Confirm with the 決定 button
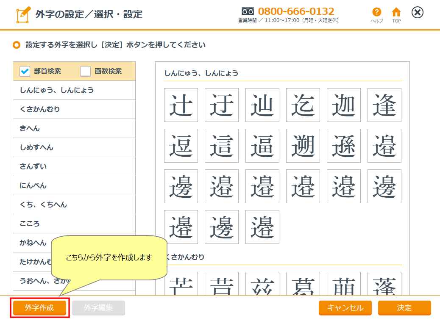440x321 pixels. click(404, 308)
